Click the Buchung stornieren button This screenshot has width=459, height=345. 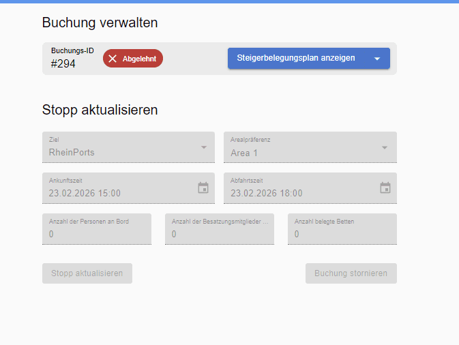point(351,273)
